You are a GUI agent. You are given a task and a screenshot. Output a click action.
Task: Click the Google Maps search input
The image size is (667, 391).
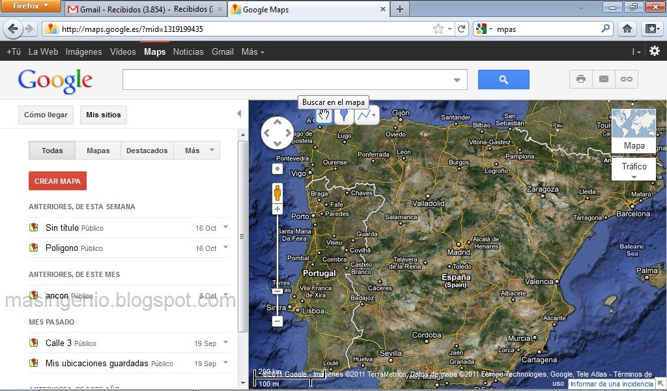[x=295, y=80]
